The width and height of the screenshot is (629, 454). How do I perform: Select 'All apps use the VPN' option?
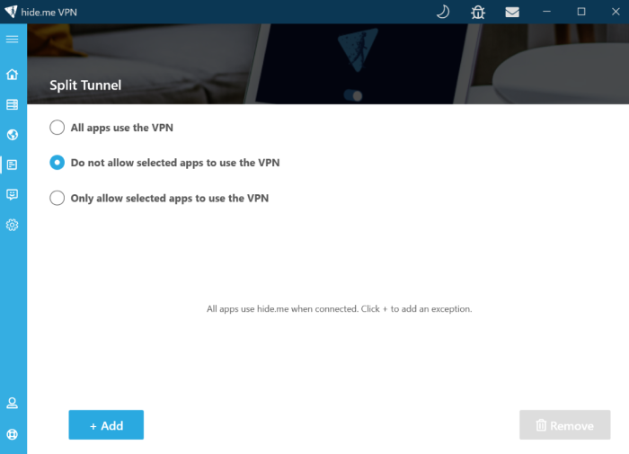click(111, 128)
